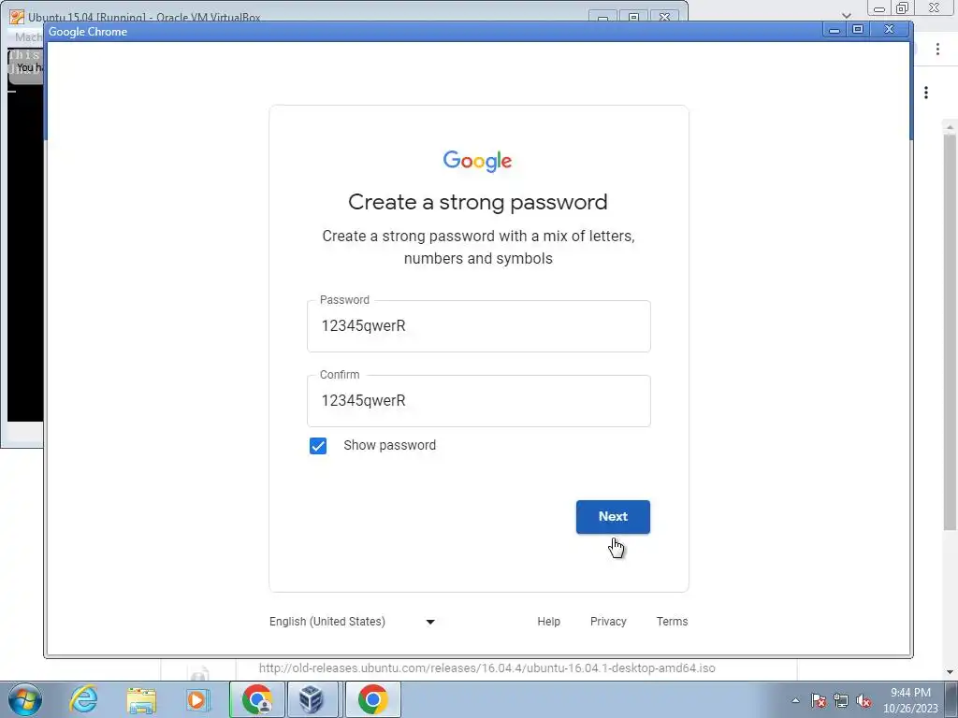Image resolution: width=958 pixels, height=718 pixels.
Task: Switch to VirtualBox from the taskbar
Action: [x=311, y=699]
